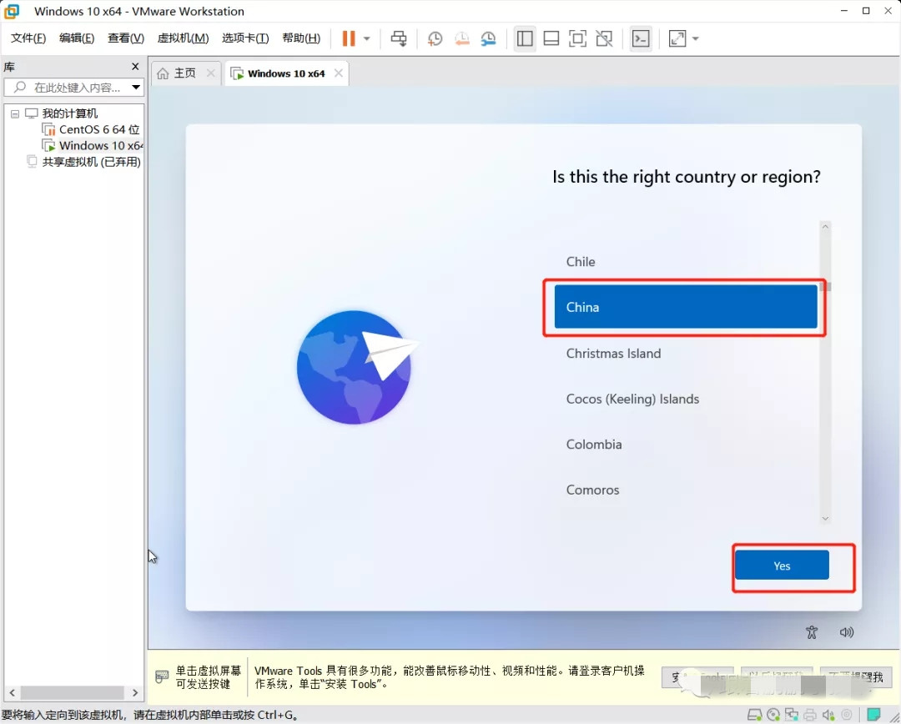Click the Pause virtual machine icon

(x=349, y=38)
